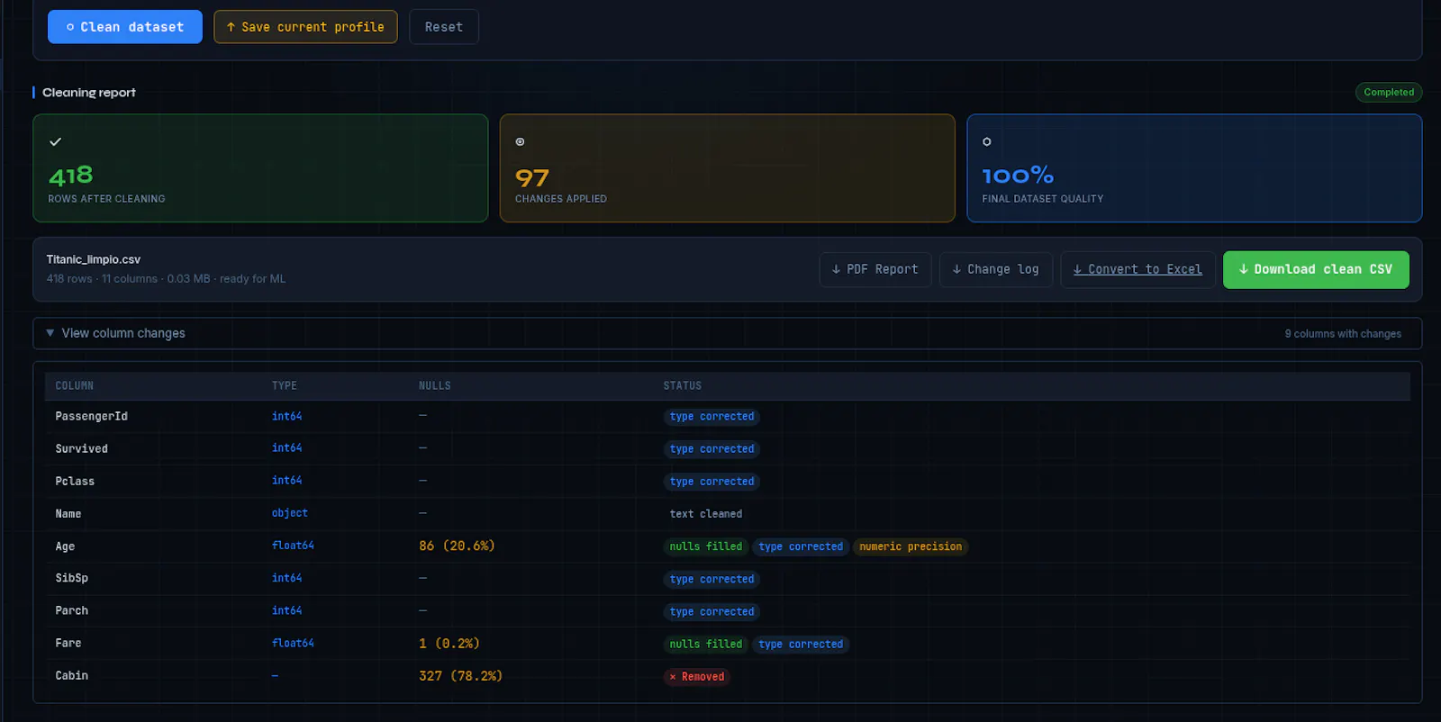
Task: Open the Change log
Action: [x=996, y=269]
